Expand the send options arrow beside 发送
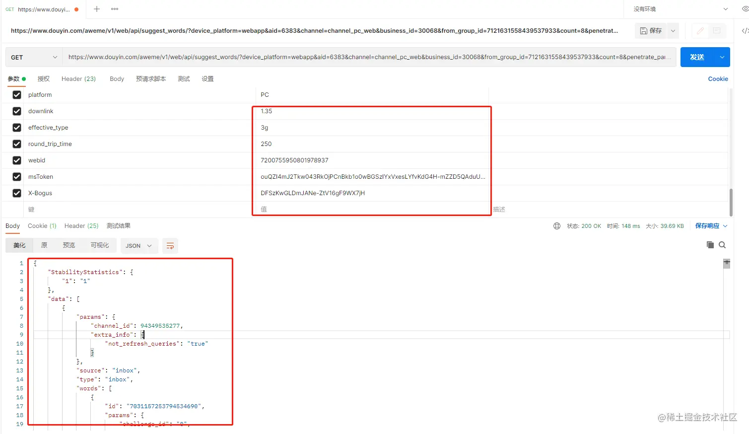 pyautogui.click(x=722, y=57)
